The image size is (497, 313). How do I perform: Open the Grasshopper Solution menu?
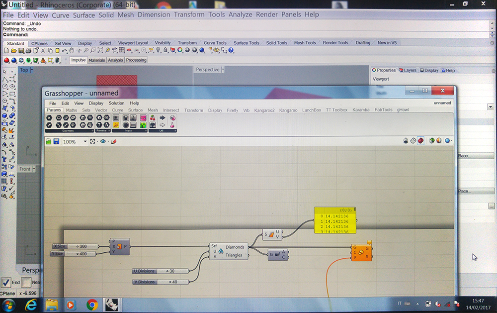click(x=116, y=103)
